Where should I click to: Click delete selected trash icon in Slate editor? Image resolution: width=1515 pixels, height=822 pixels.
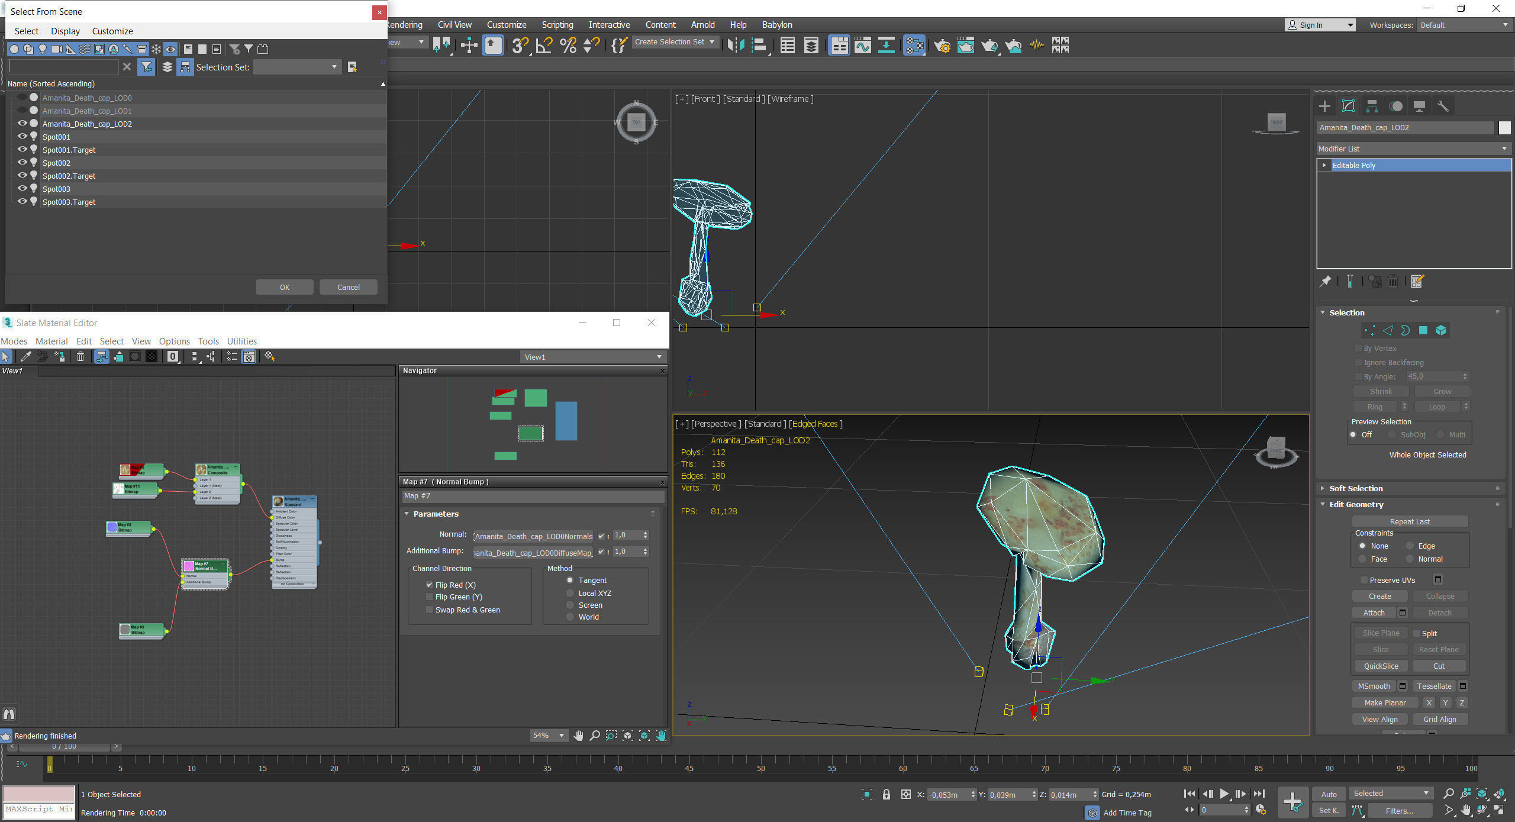click(80, 356)
